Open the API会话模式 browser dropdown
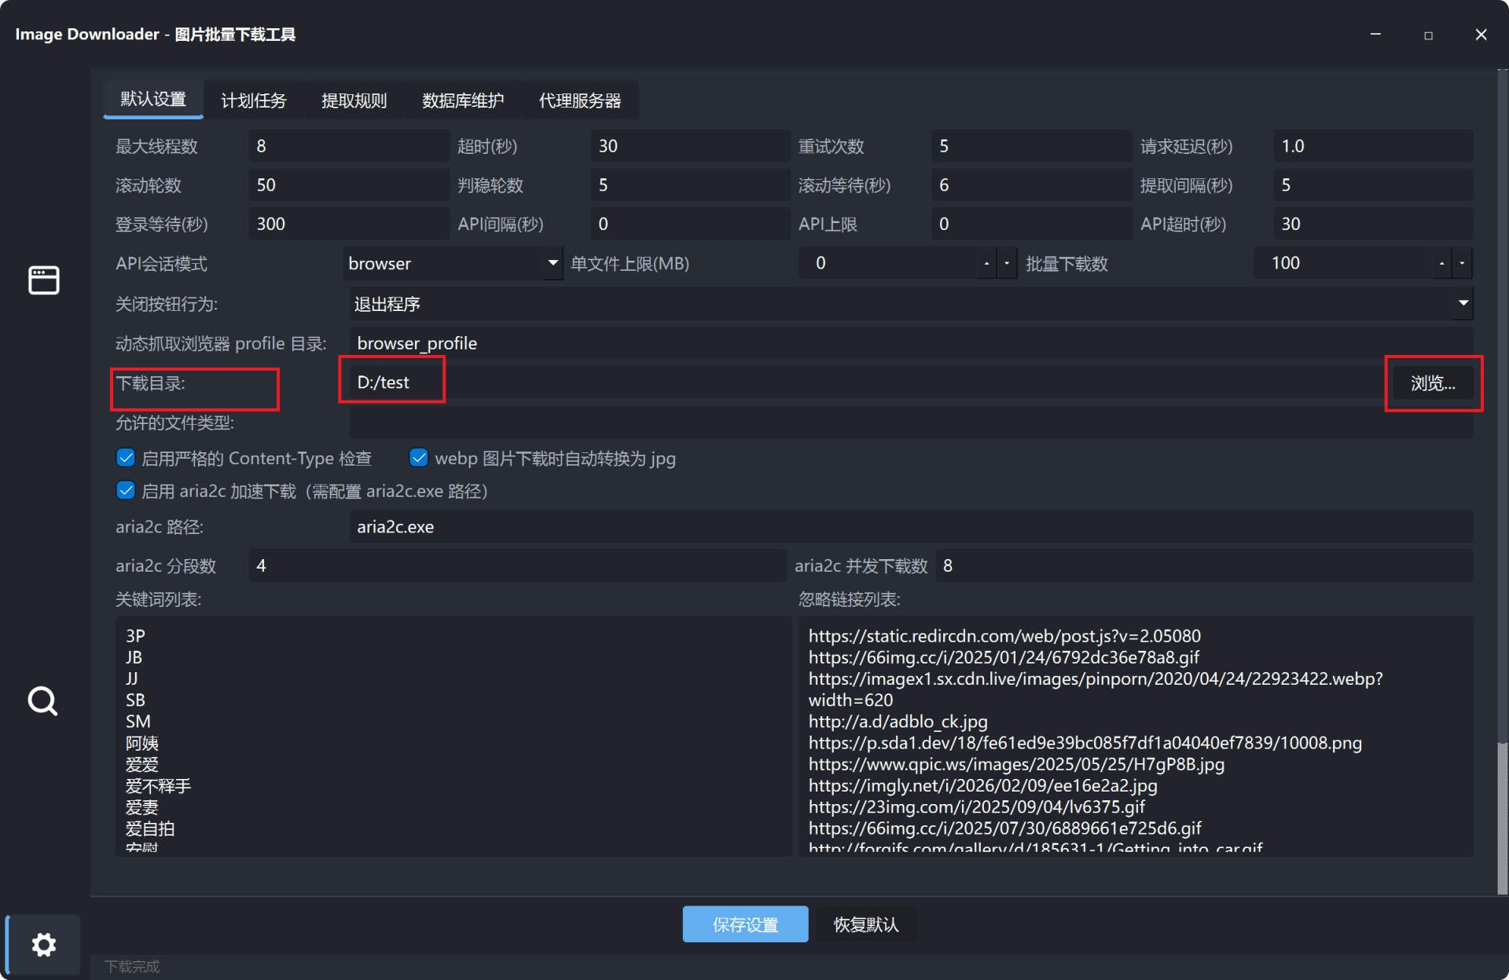 (453, 264)
